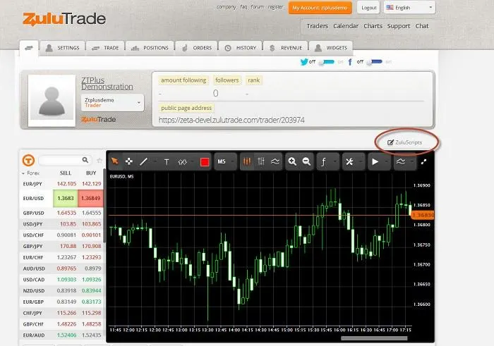This screenshot has height=346, width=494.
Task: Click the chart horizontal scrollbar
Action: [374, 338]
